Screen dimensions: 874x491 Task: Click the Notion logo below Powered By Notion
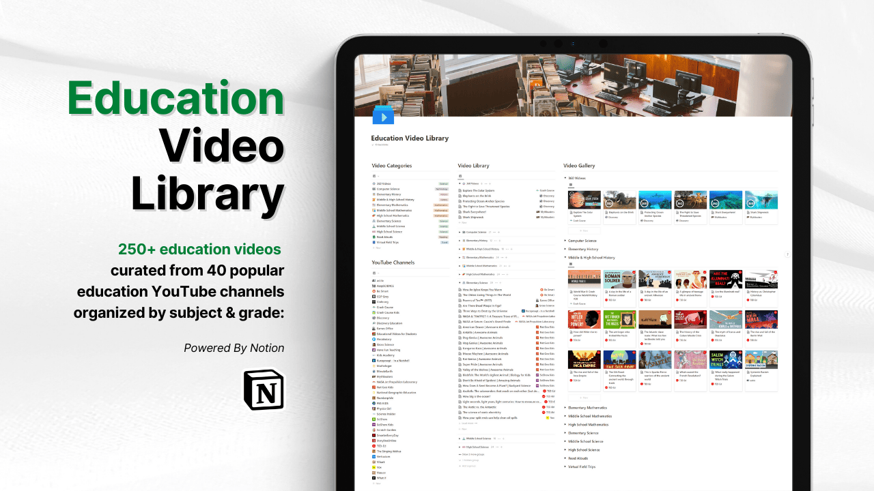point(264,390)
